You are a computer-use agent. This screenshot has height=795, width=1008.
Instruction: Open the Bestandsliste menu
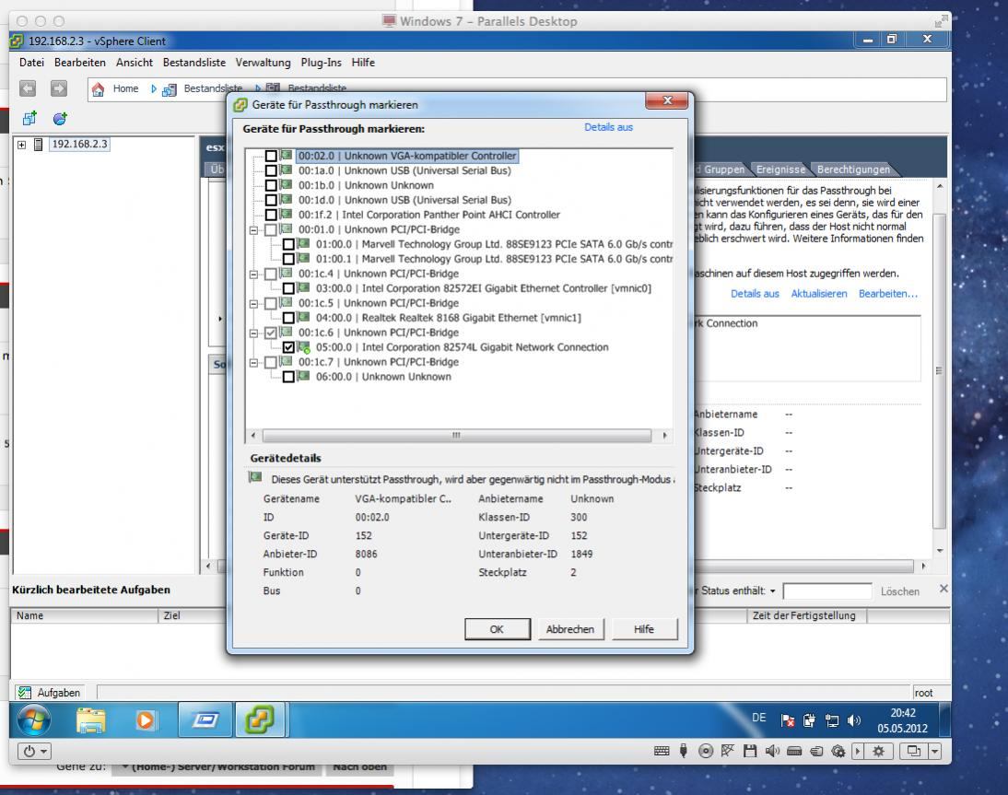(194, 63)
